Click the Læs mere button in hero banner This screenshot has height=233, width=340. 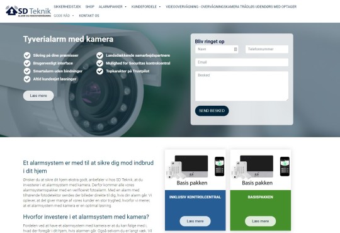38,96
